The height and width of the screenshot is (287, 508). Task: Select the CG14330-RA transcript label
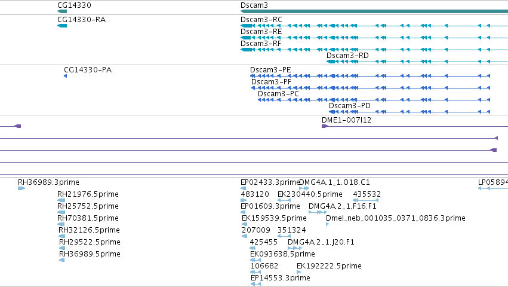(x=81, y=20)
